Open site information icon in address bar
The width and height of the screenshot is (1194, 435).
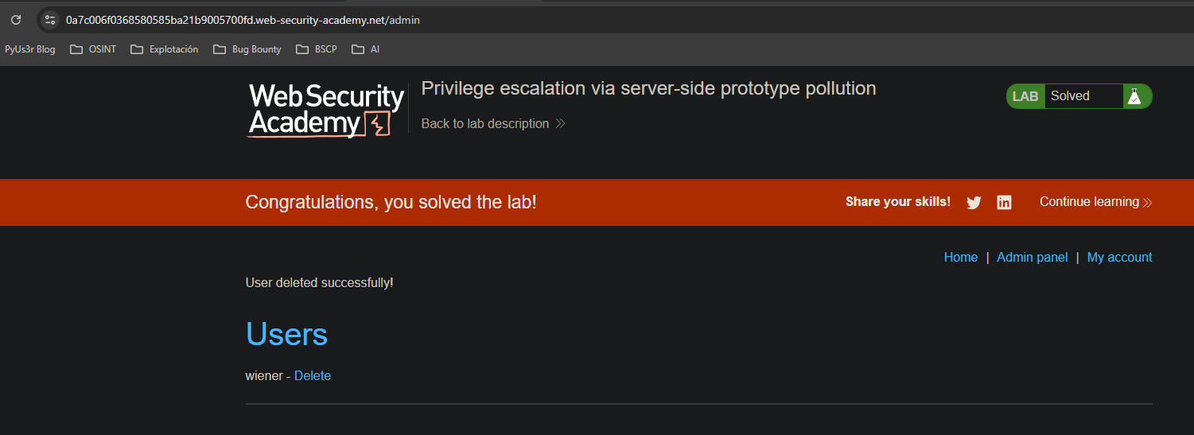pyautogui.click(x=49, y=20)
